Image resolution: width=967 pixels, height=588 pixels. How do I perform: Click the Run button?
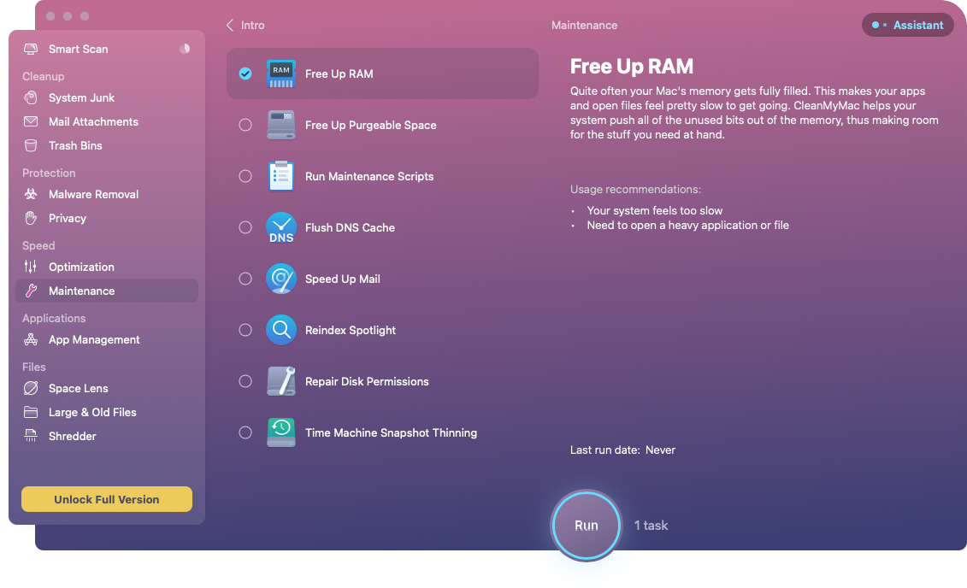click(586, 525)
